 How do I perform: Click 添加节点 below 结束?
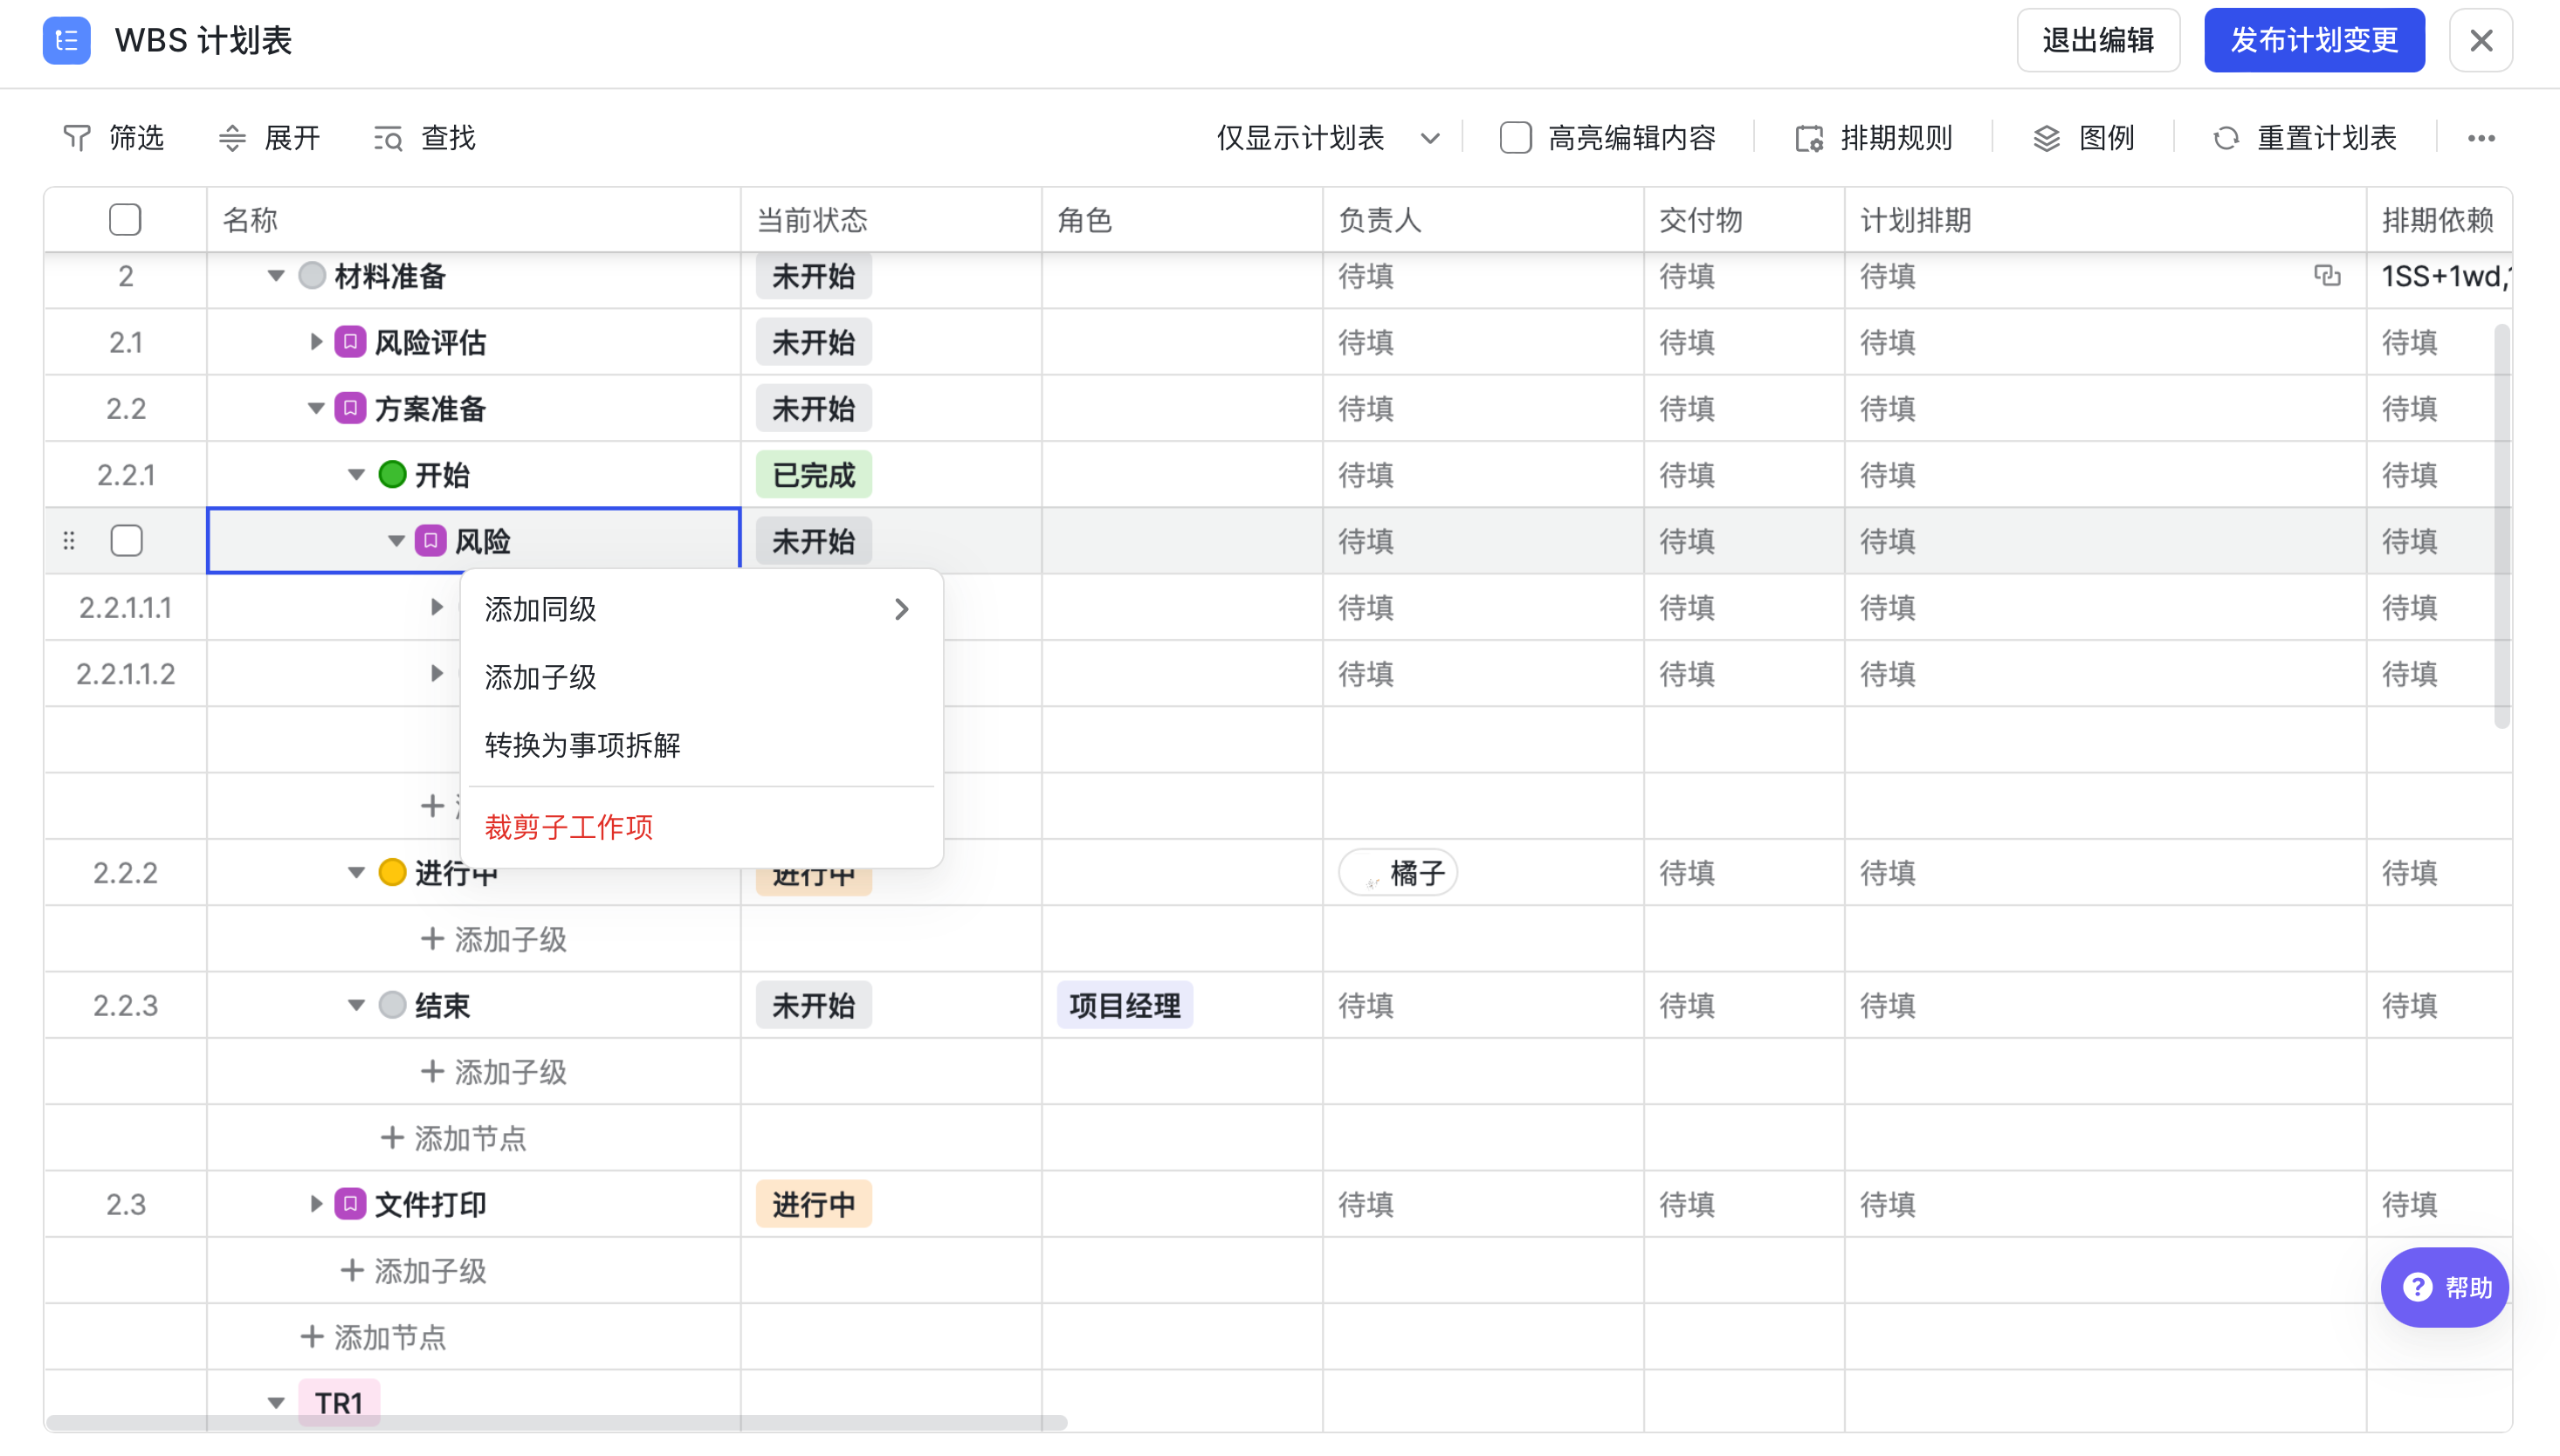[454, 1137]
